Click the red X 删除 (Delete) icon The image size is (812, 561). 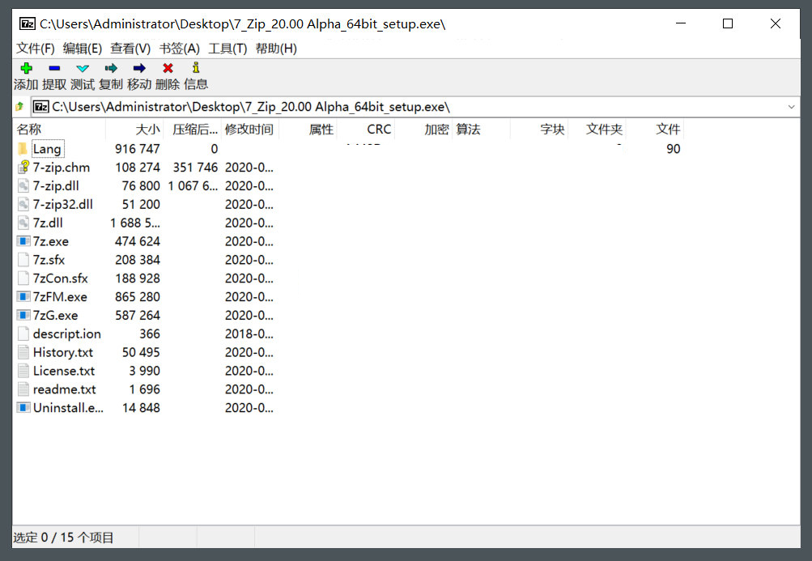tap(168, 69)
